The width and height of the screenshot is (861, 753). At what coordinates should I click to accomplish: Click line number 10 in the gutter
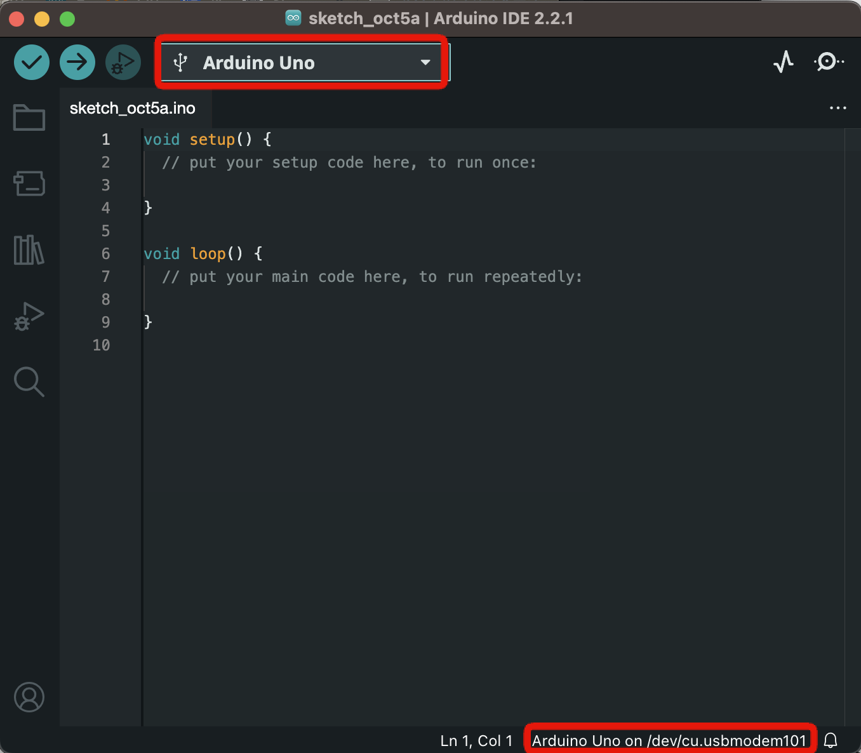coord(101,345)
